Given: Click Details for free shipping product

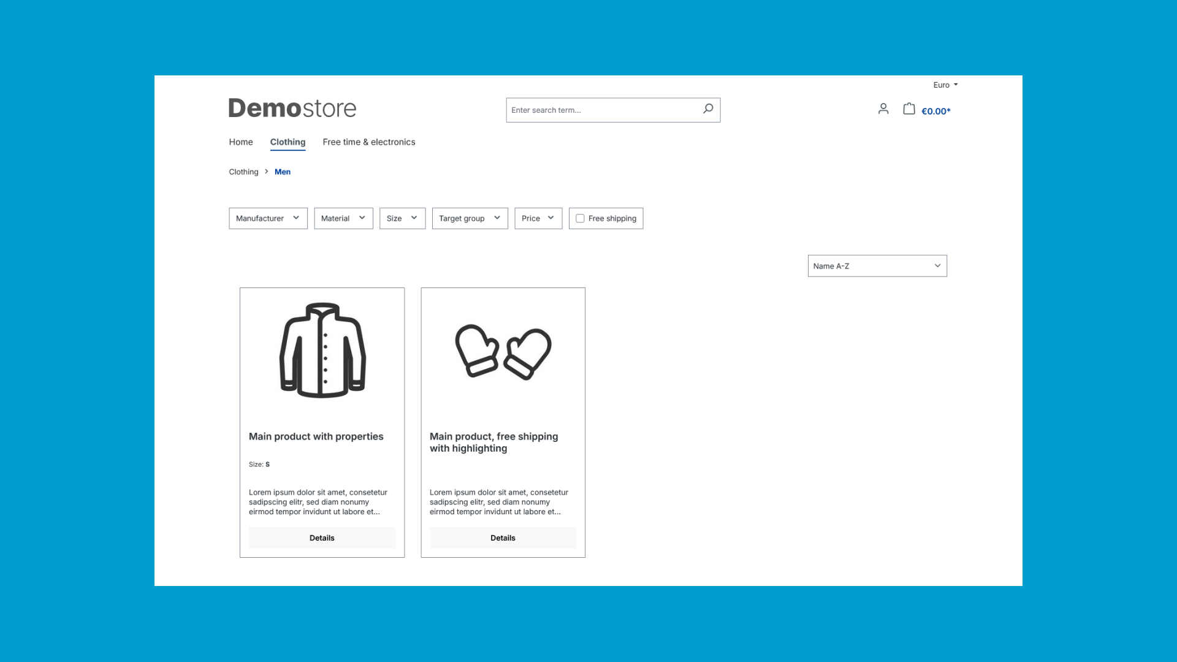Looking at the screenshot, I should pos(503,538).
